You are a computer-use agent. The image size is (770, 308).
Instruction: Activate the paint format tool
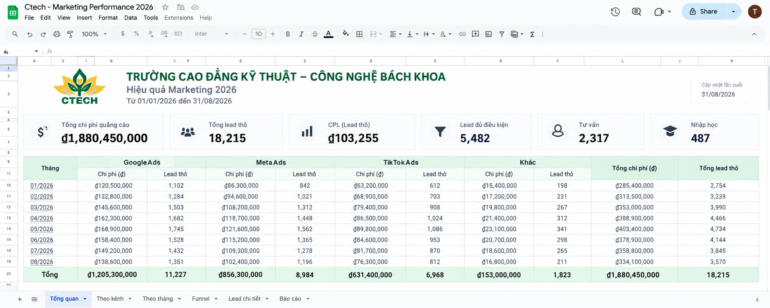pyautogui.click(x=70, y=34)
